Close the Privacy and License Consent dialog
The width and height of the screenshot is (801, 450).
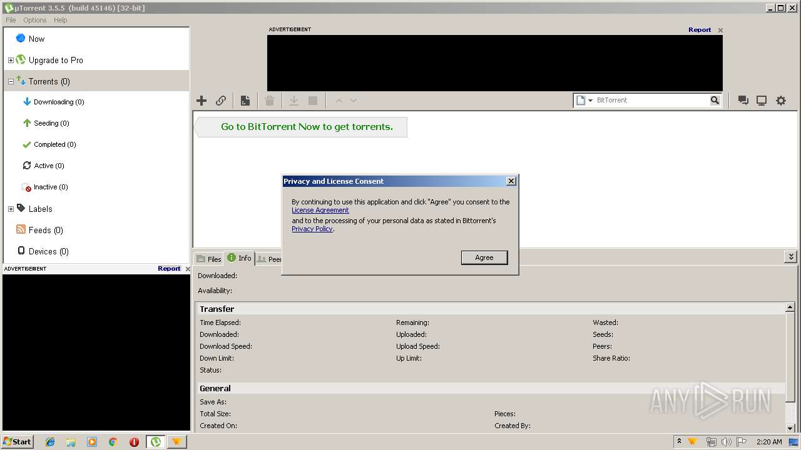[x=511, y=181]
